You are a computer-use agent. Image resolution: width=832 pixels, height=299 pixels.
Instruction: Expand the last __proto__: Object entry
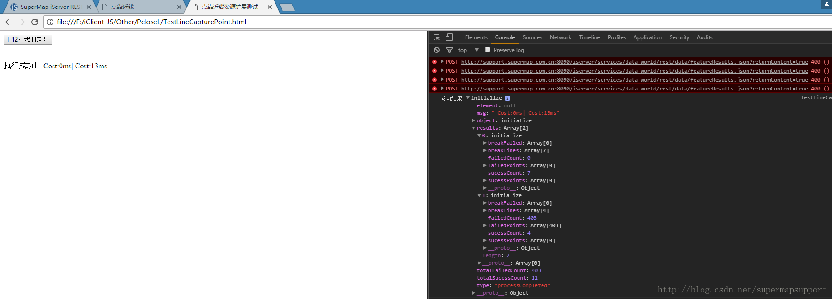(x=473, y=293)
